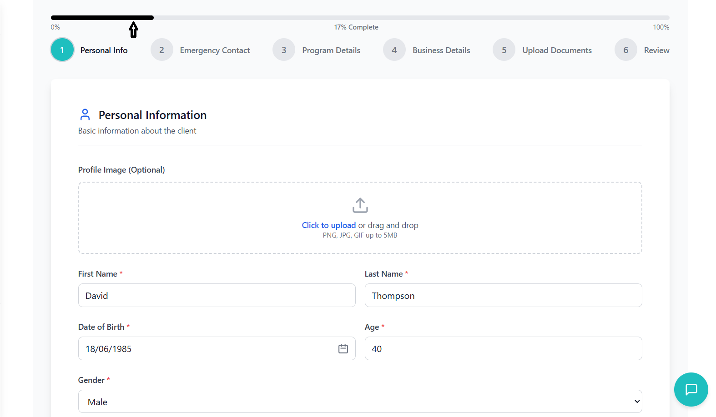The image size is (716, 417).
Task: Click the profile image drop zone
Action: 360,218
